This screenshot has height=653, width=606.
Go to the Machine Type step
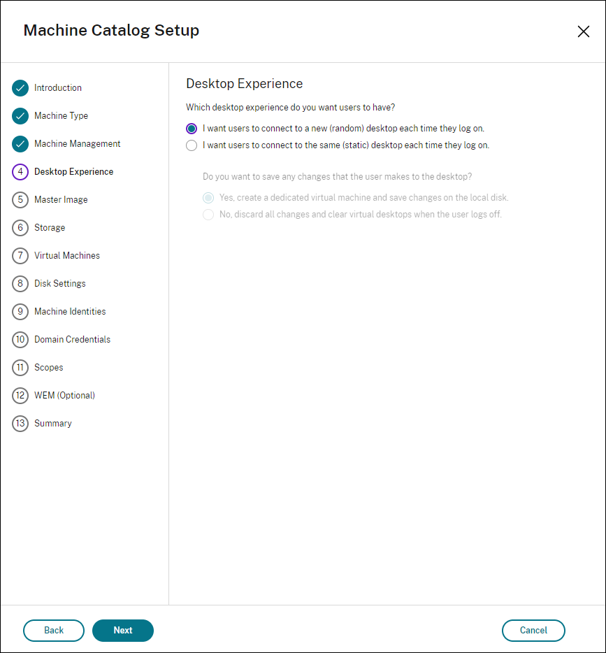pos(62,116)
